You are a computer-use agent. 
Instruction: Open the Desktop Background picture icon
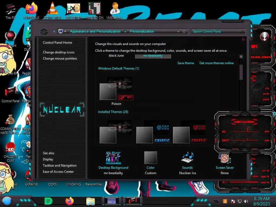click(x=113, y=157)
